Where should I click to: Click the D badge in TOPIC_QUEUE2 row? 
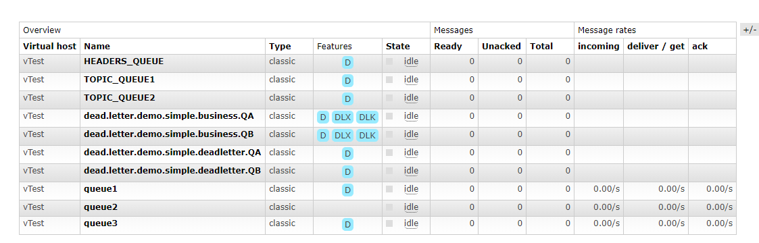pos(347,99)
